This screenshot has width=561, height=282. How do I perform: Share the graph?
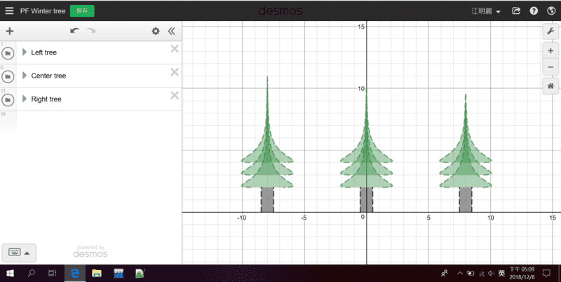click(x=517, y=11)
